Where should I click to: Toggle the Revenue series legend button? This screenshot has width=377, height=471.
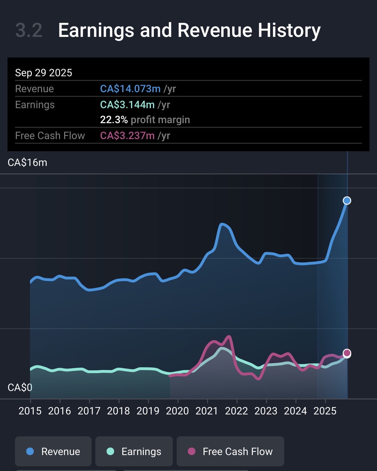coord(53,451)
